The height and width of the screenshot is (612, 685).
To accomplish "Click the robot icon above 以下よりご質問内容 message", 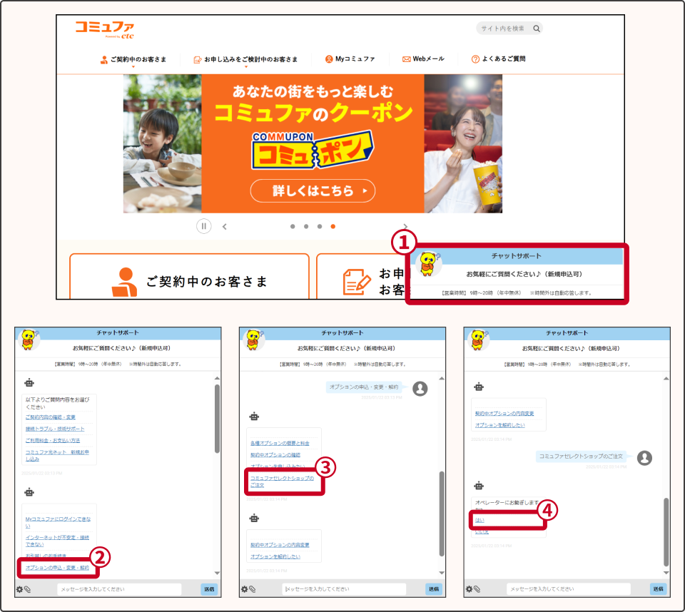I will [29, 383].
